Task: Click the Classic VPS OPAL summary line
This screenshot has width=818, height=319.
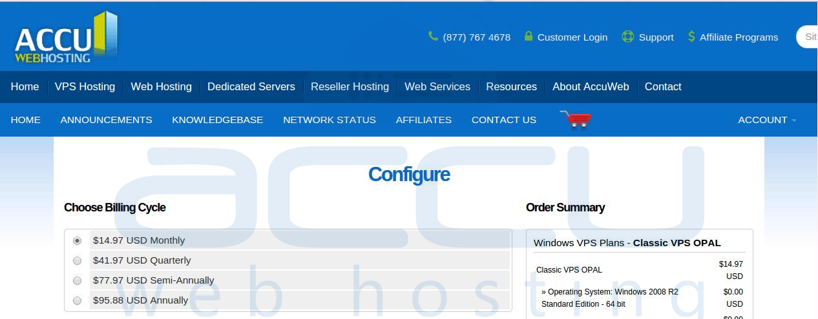Action: point(569,270)
